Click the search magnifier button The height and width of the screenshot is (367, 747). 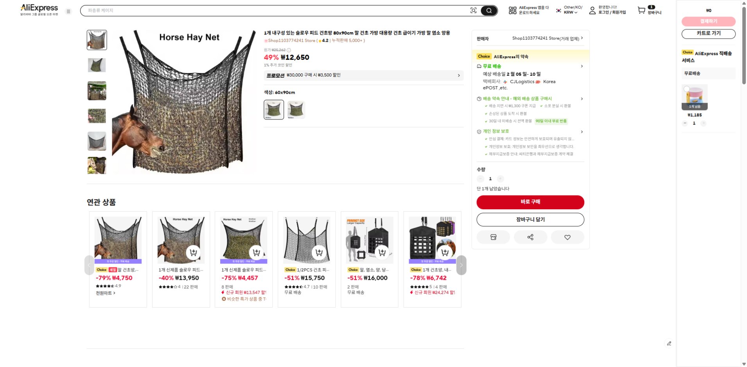tap(489, 11)
